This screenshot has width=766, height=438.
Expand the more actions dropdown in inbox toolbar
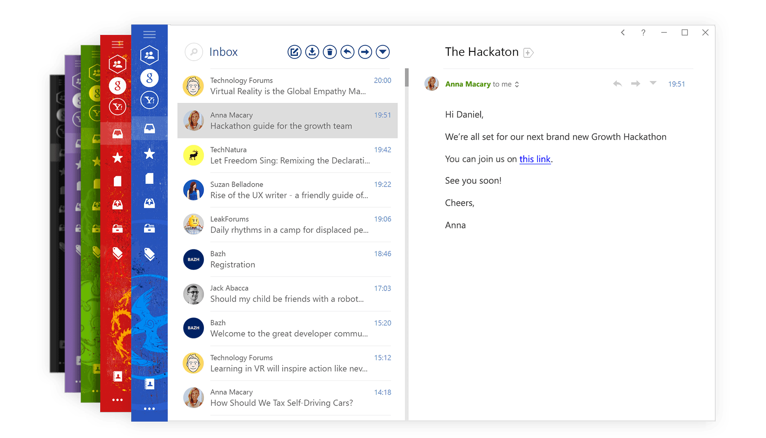point(383,52)
